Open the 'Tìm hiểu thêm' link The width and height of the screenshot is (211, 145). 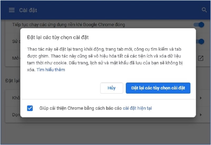pyautogui.click(x=51, y=70)
